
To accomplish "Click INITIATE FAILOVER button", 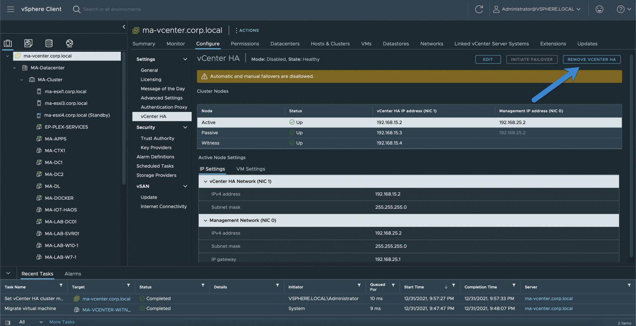I will (x=532, y=59).
